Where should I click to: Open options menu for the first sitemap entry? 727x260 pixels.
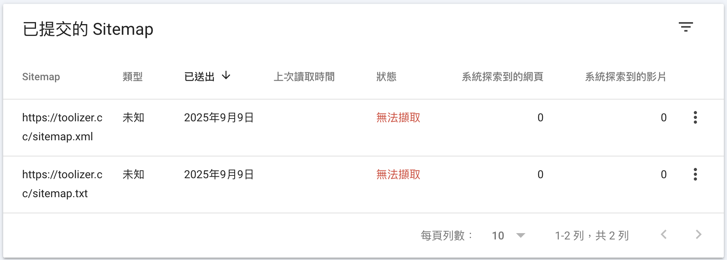(695, 117)
